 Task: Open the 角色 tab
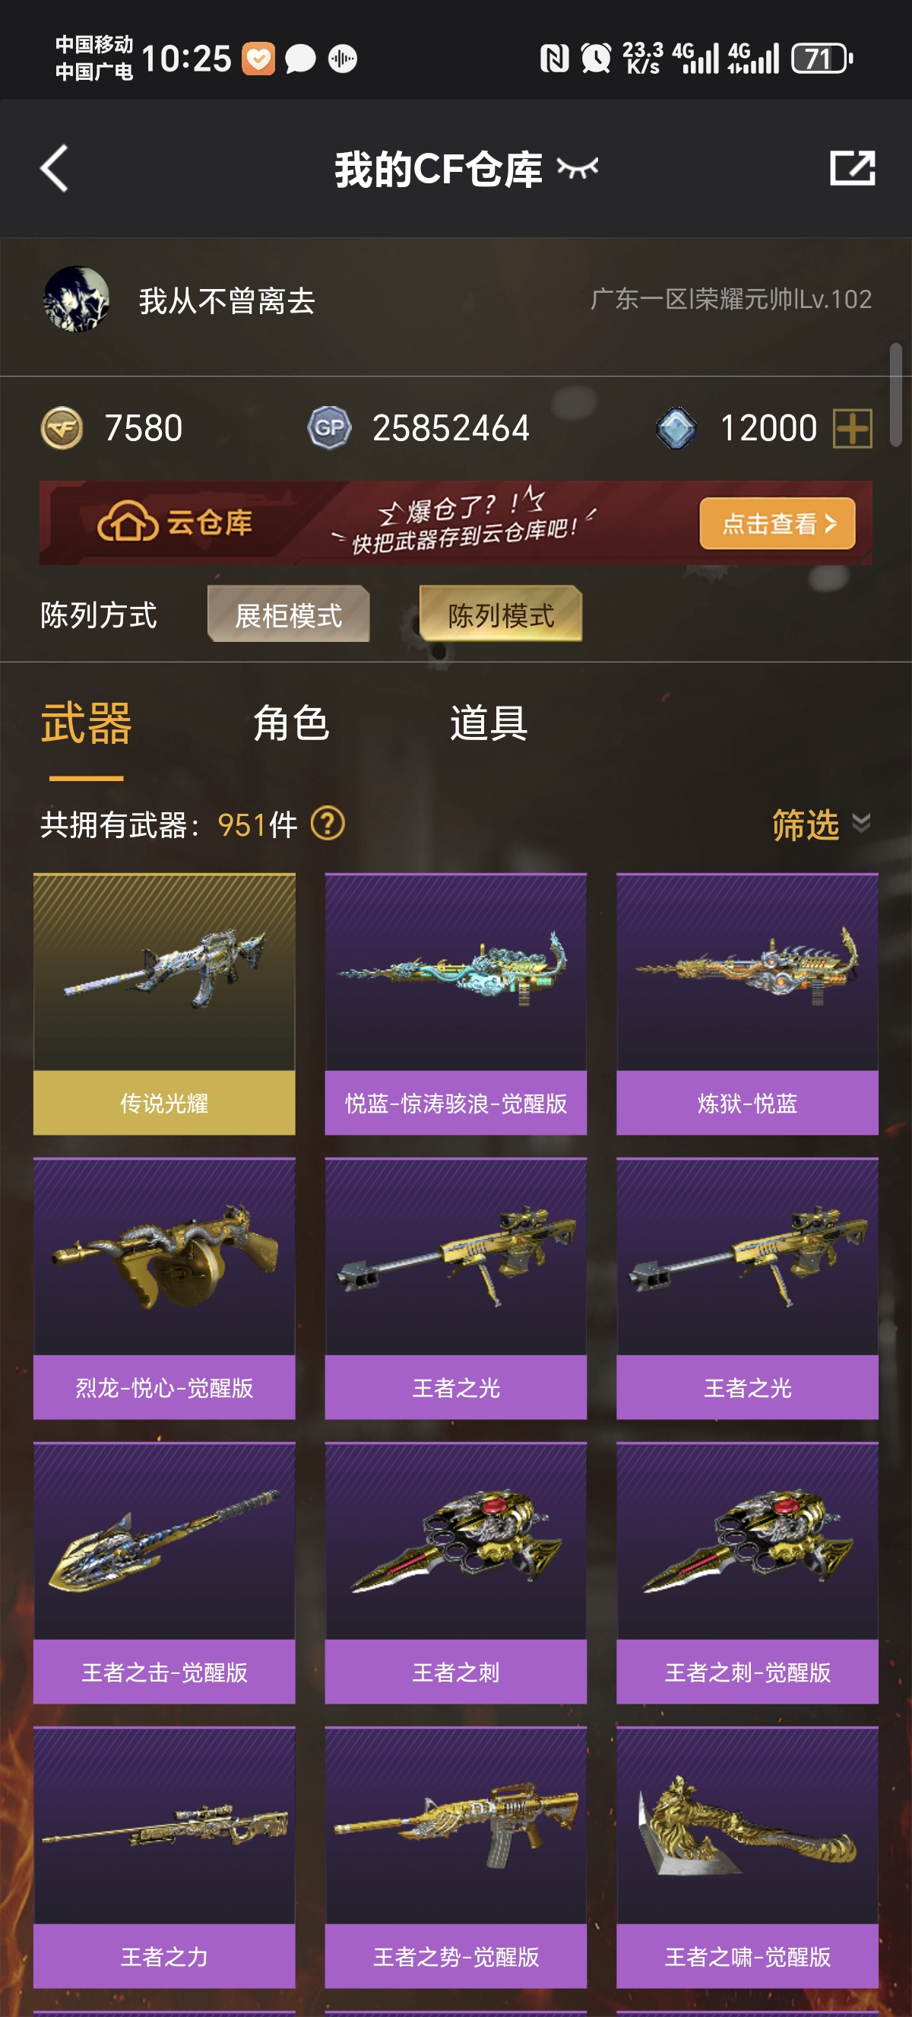291,723
